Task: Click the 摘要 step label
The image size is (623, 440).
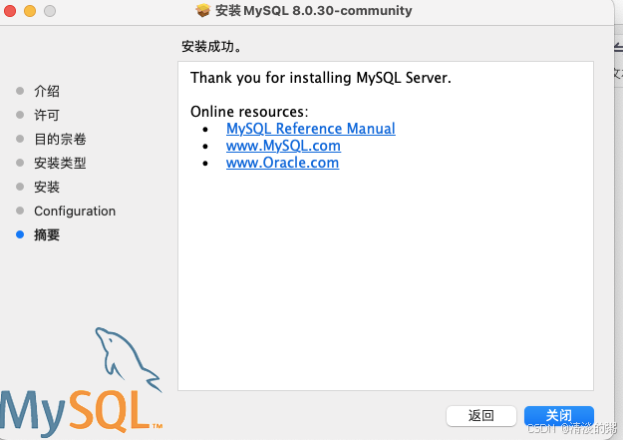Action: tap(47, 234)
